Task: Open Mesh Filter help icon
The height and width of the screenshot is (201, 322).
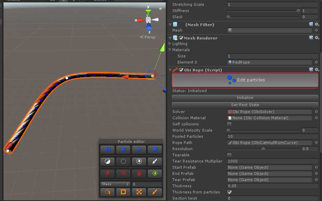Action: tap(311, 24)
